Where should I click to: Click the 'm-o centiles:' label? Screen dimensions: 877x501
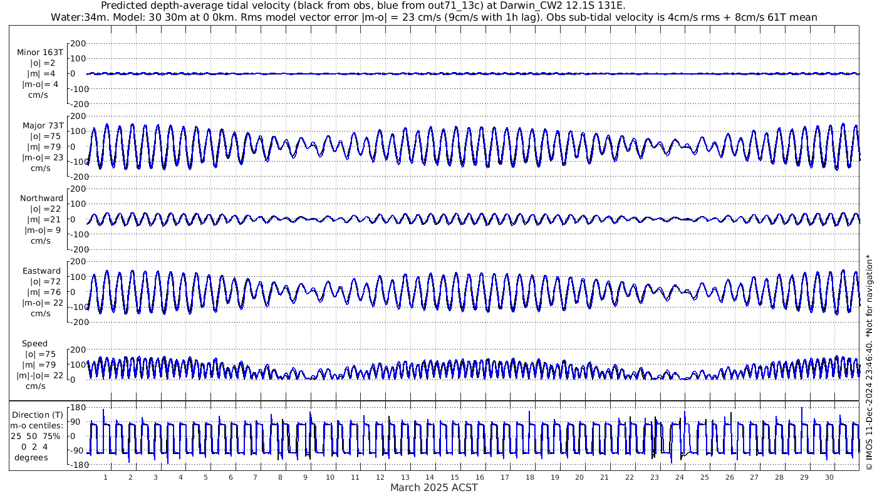pyautogui.click(x=36, y=426)
